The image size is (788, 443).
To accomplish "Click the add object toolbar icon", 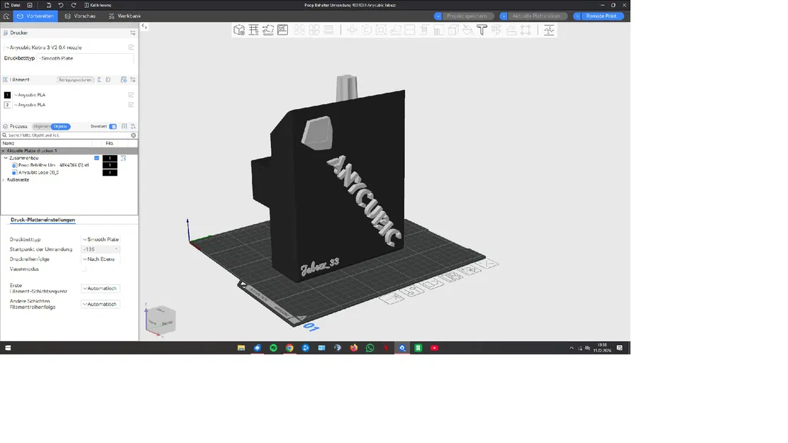I will (239, 30).
